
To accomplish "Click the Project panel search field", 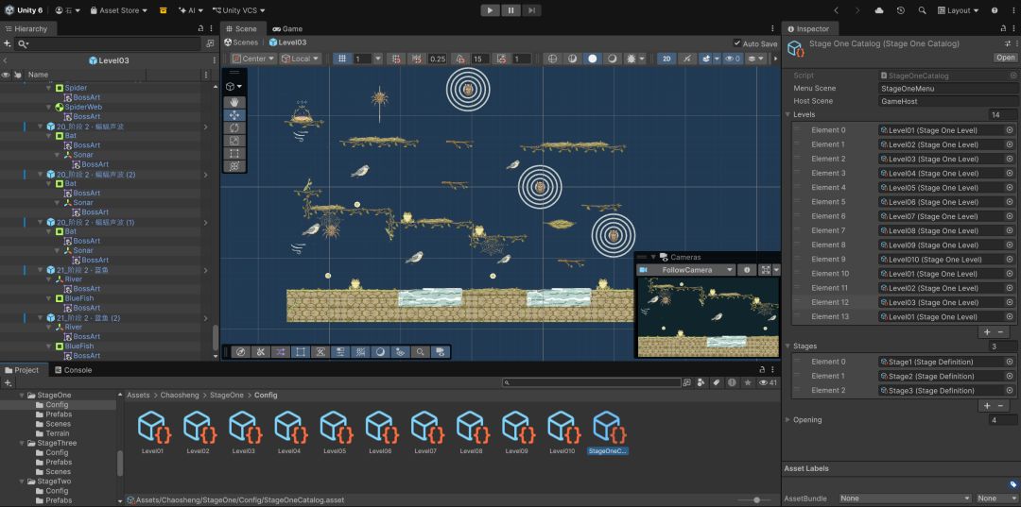I will pyautogui.click(x=591, y=383).
